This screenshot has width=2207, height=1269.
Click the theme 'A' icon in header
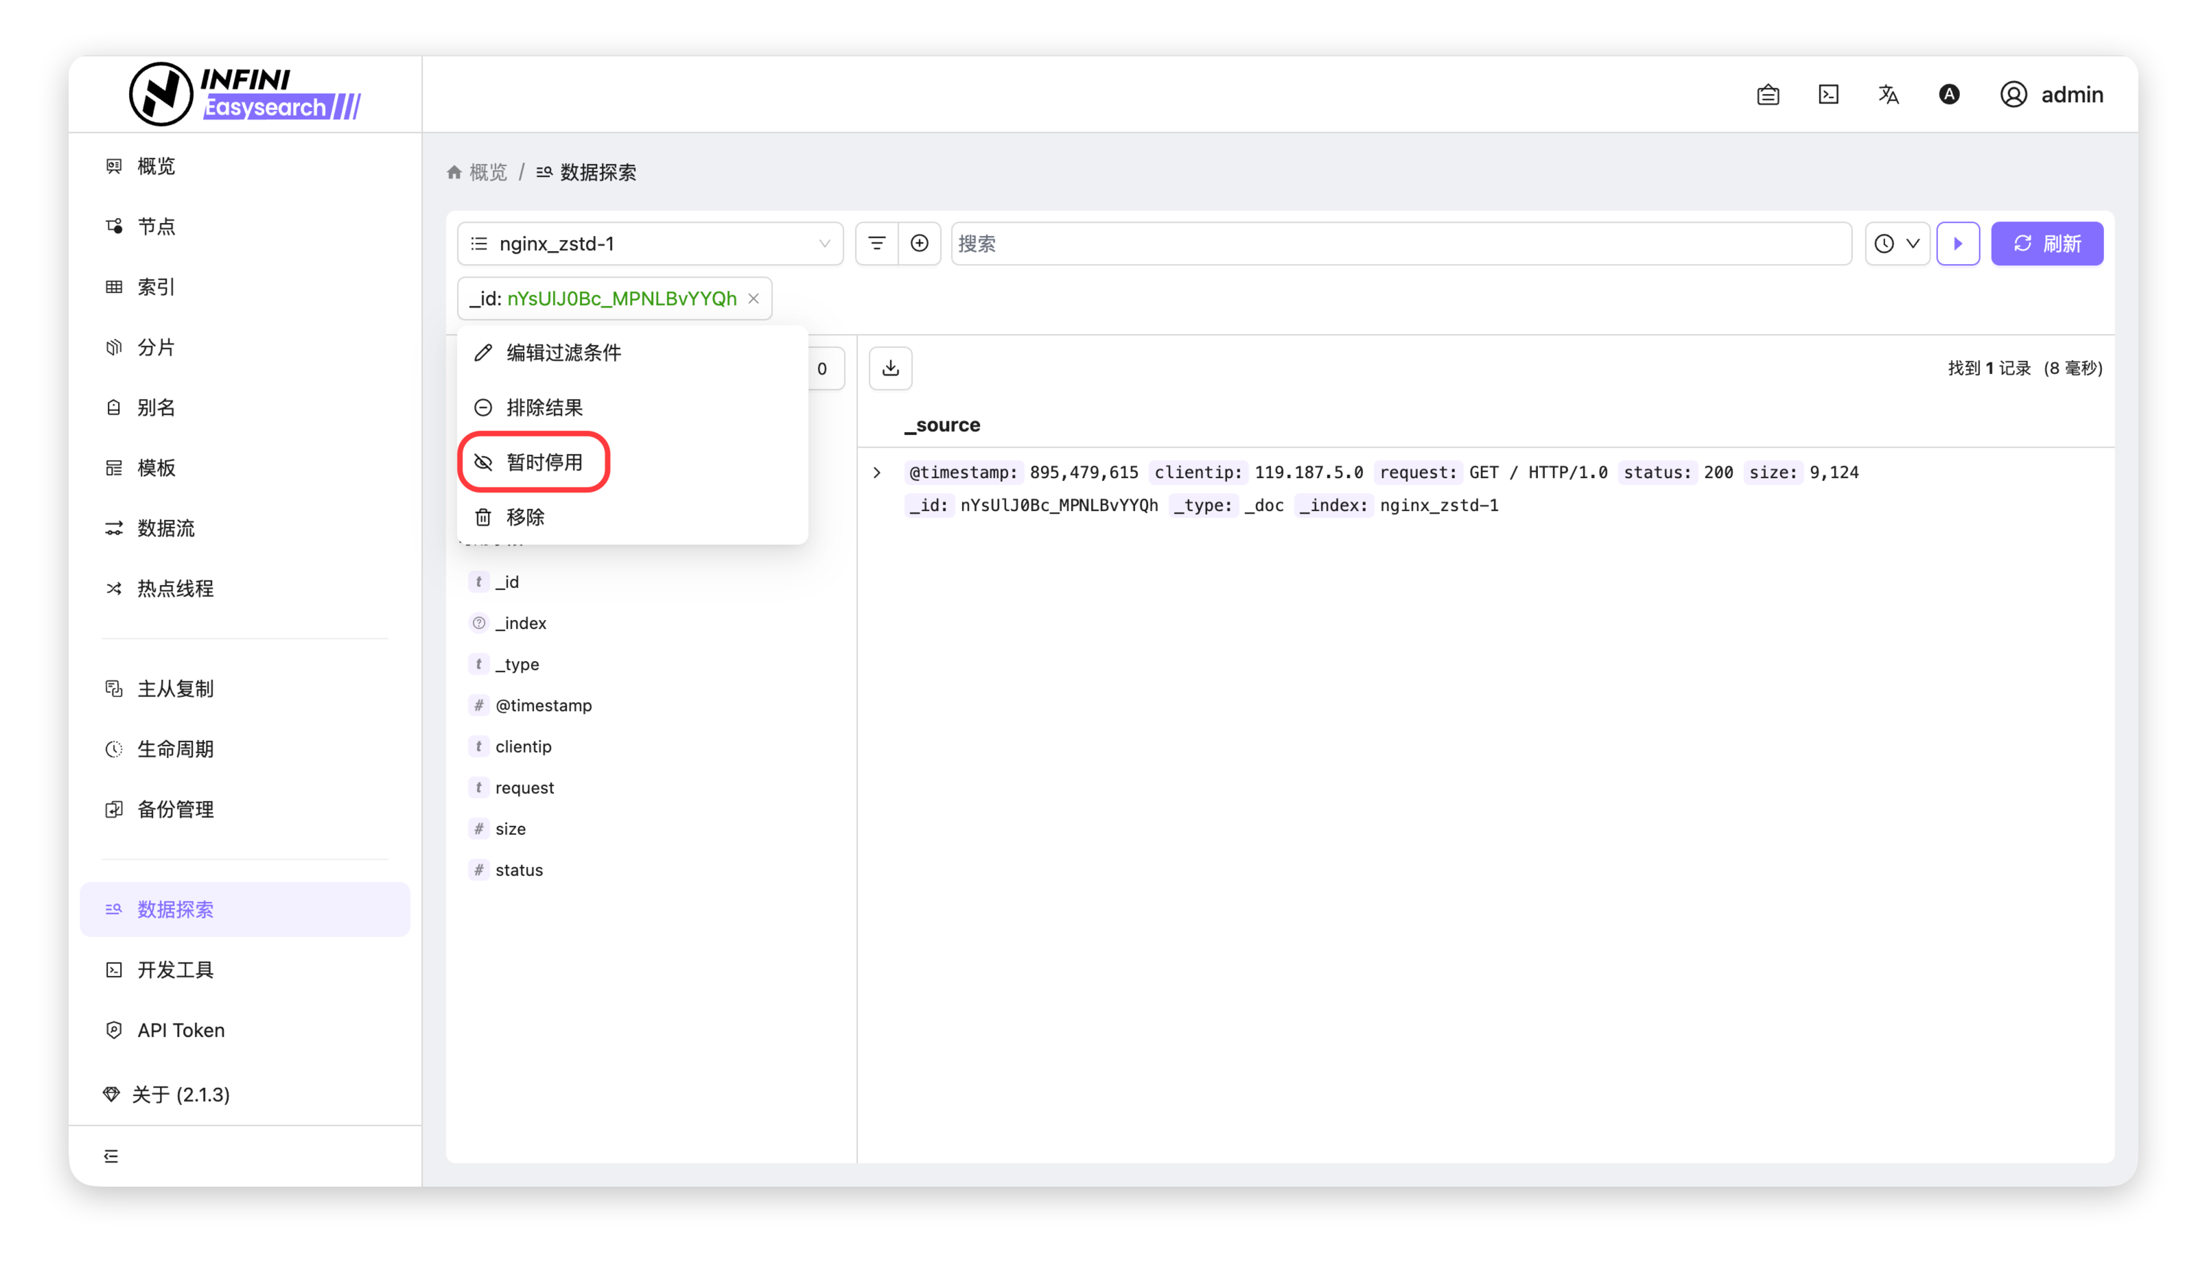pos(1949,94)
